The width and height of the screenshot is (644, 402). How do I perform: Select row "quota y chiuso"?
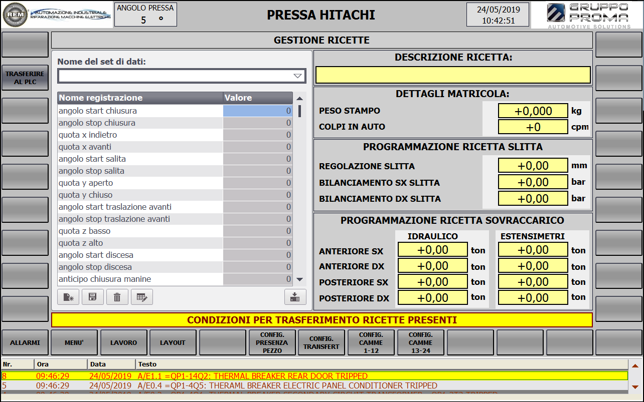pos(175,195)
